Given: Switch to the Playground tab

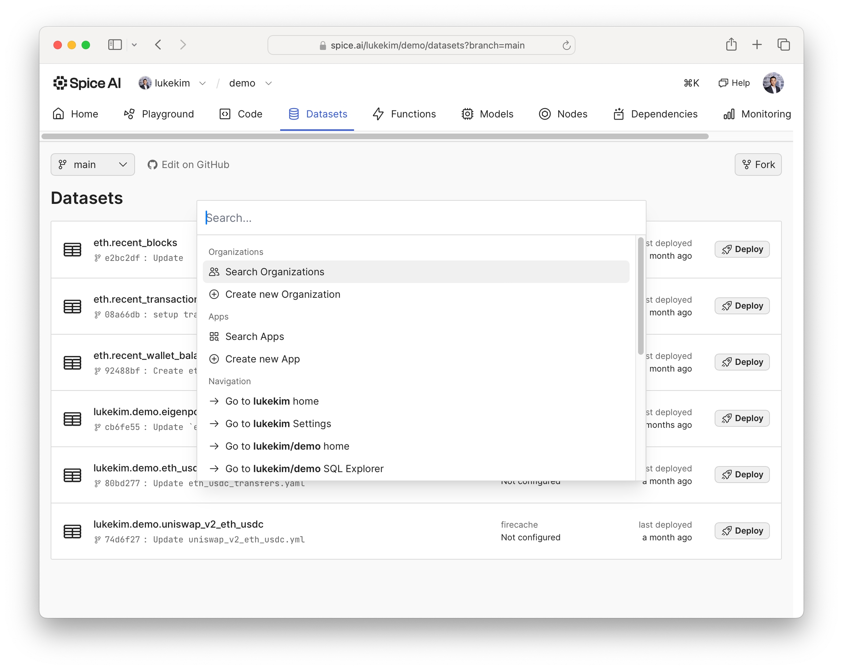Looking at the screenshot, I should pos(159,114).
